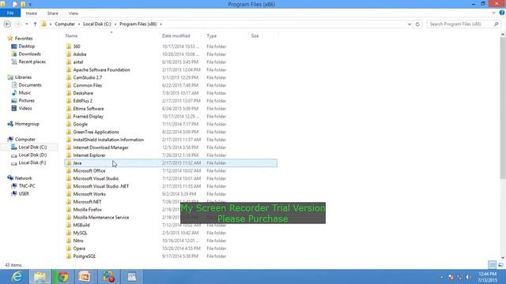Click the Java folder icon

point(69,163)
